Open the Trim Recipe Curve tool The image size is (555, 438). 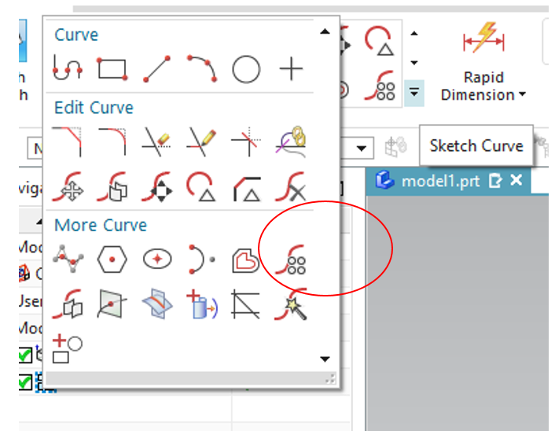(x=291, y=142)
